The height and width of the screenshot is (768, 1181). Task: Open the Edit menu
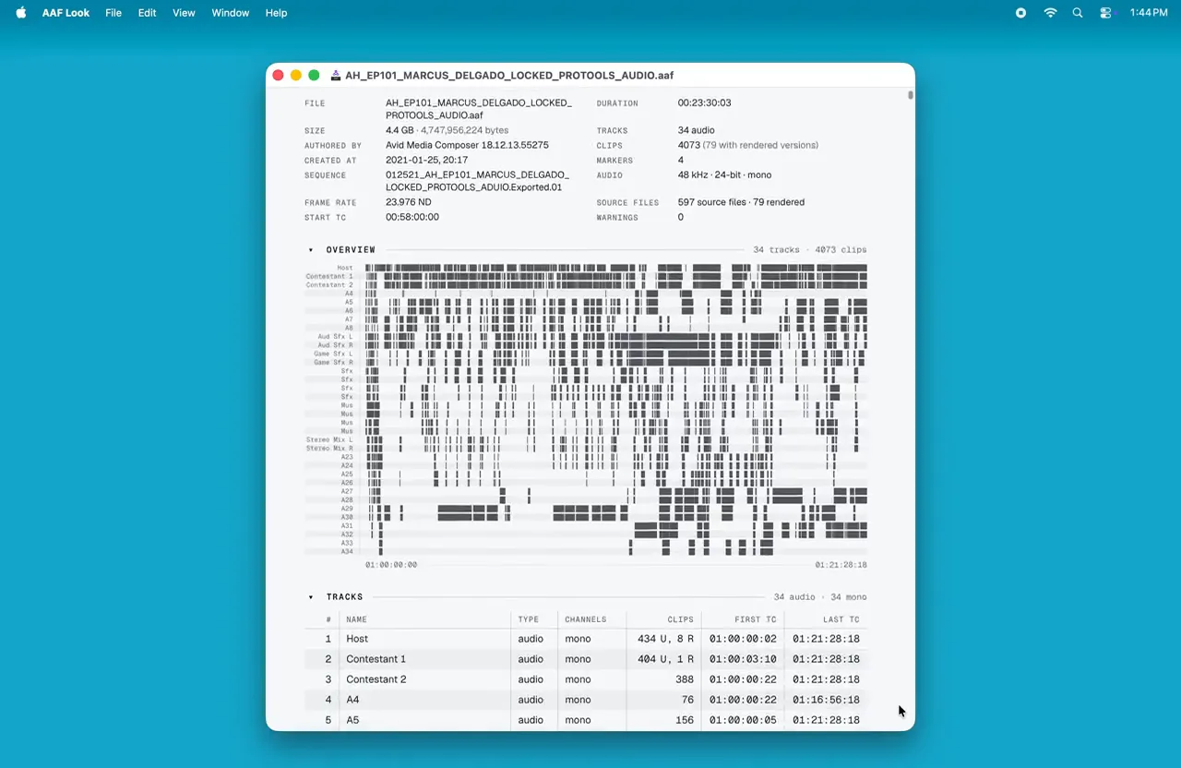click(147, 13)
